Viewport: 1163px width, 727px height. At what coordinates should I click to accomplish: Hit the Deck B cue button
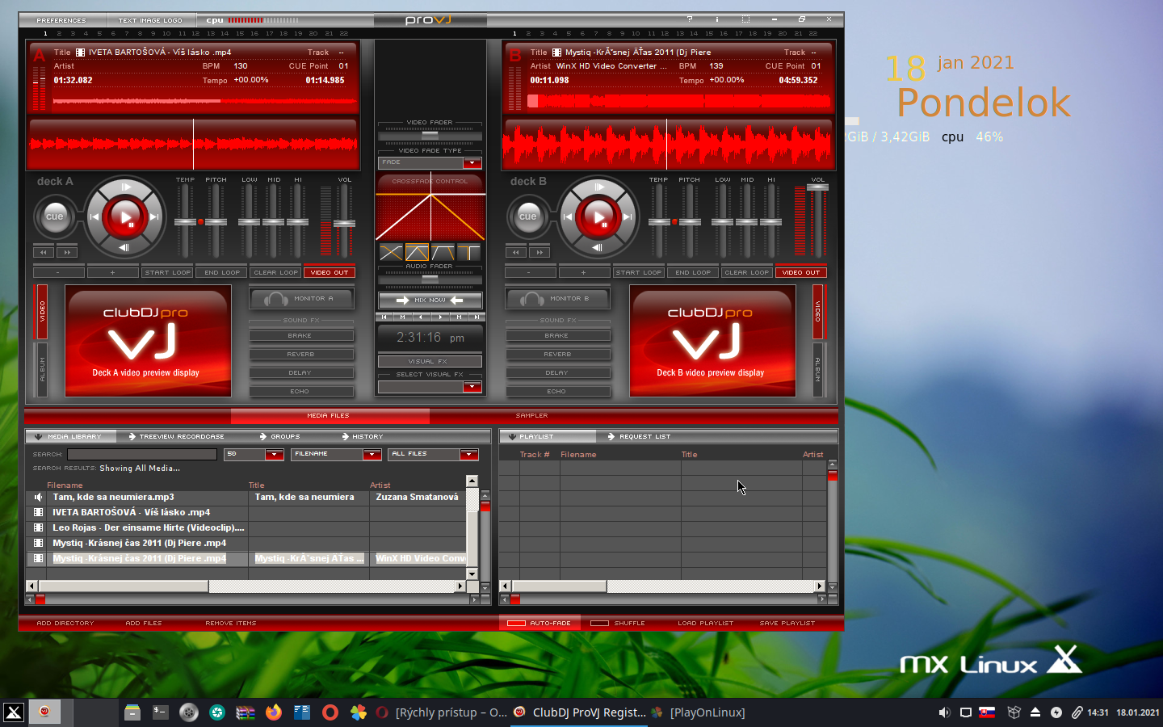[x=528, y=216]
